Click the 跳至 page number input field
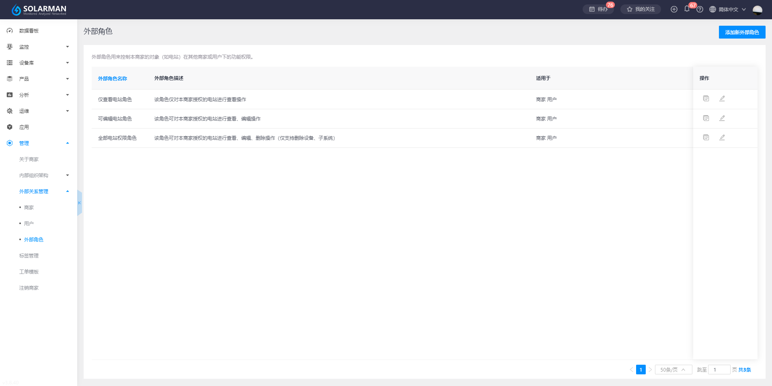772x386 pixels. tap(719, 370)
